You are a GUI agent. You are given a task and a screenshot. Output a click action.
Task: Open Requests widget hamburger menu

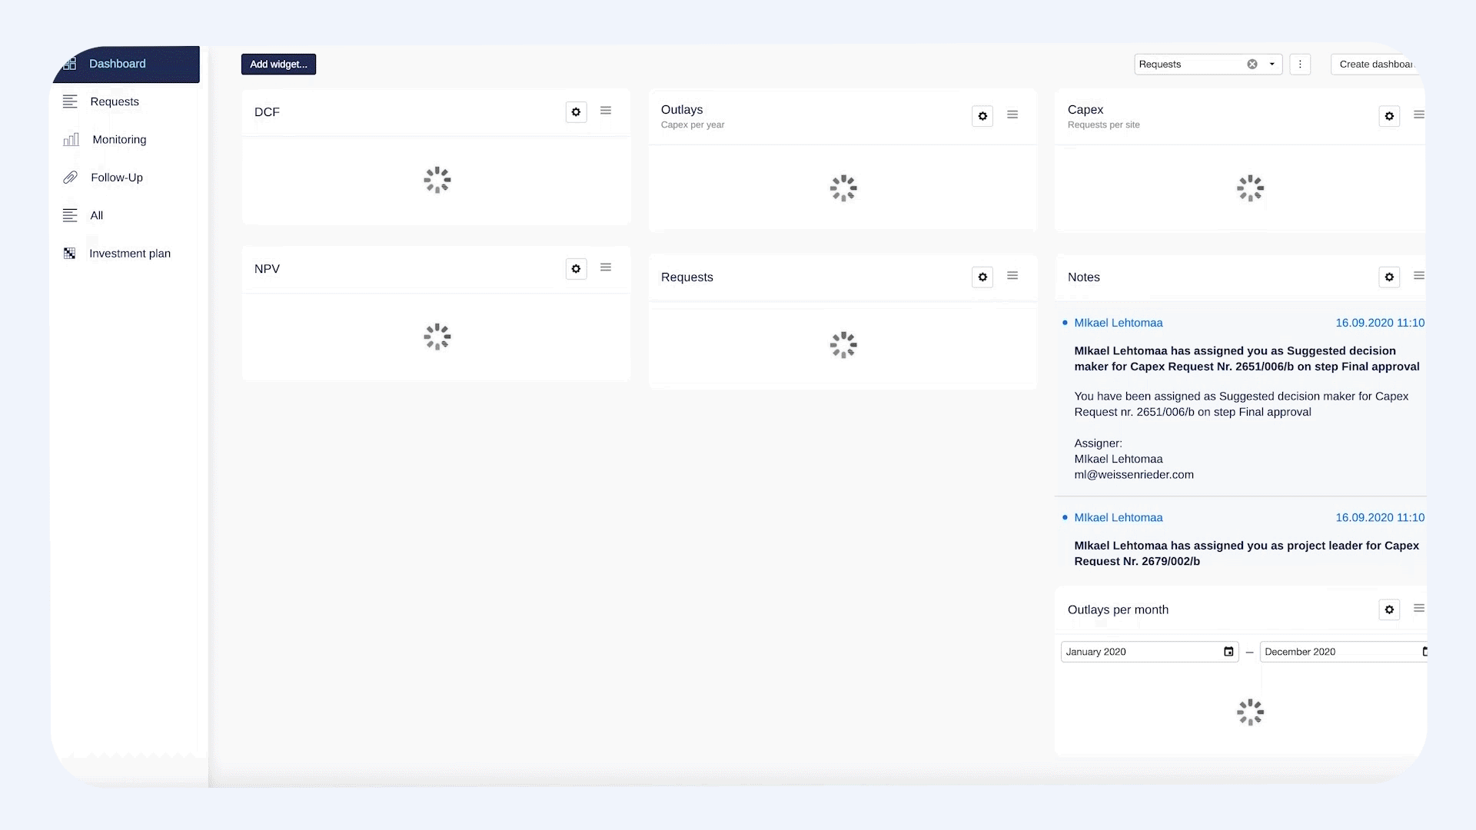1012,276
